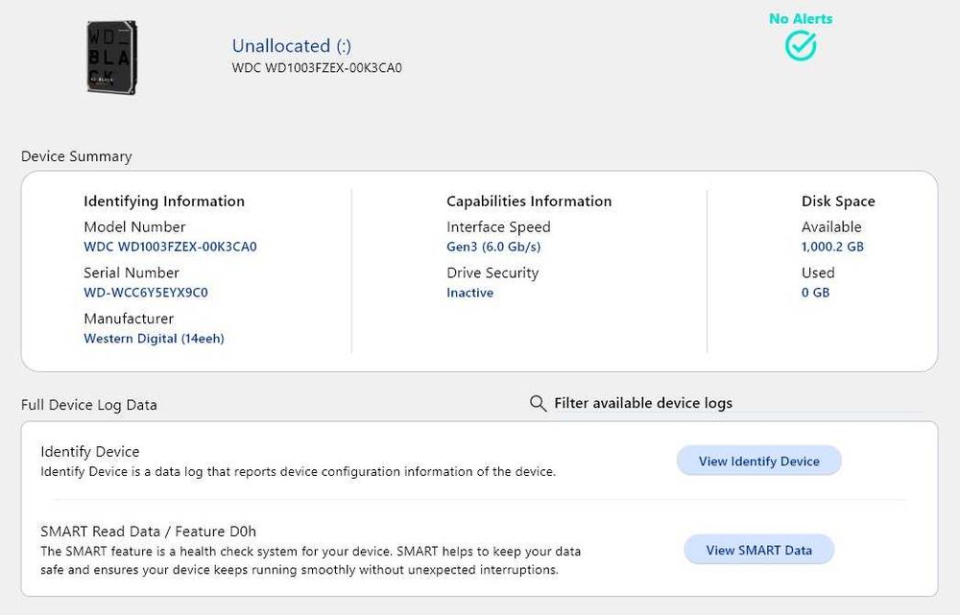Click the Unallocated (:) drive title
This screenshot has width=960, height=615.
292,46
